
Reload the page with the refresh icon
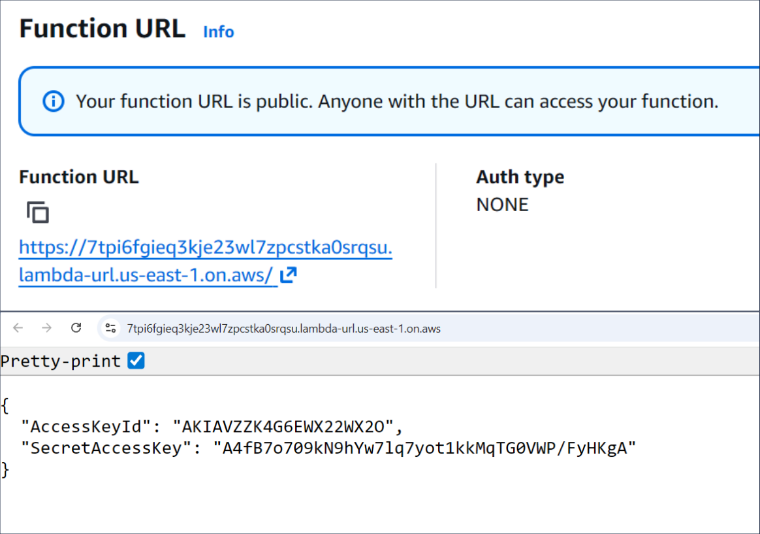pos(75,328)
